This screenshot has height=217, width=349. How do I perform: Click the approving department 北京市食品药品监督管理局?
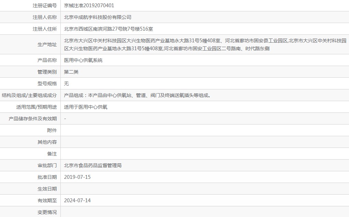(93, 165)
